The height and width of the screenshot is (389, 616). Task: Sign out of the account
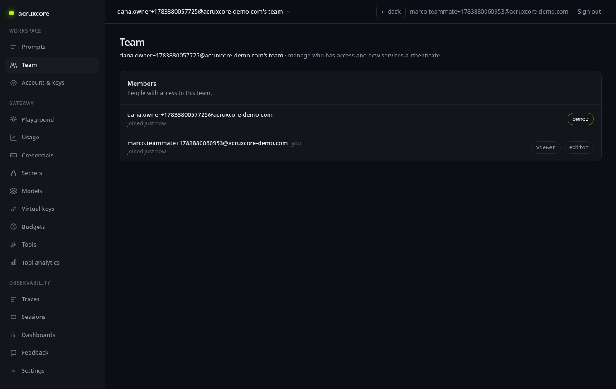pos(589,12)
